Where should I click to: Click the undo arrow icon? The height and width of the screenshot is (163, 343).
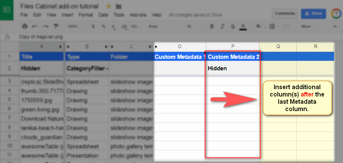coord(35,27)
